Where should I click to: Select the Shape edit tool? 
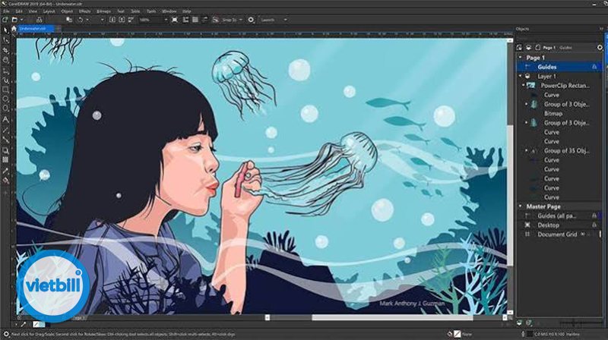click(x=5, y=40)
